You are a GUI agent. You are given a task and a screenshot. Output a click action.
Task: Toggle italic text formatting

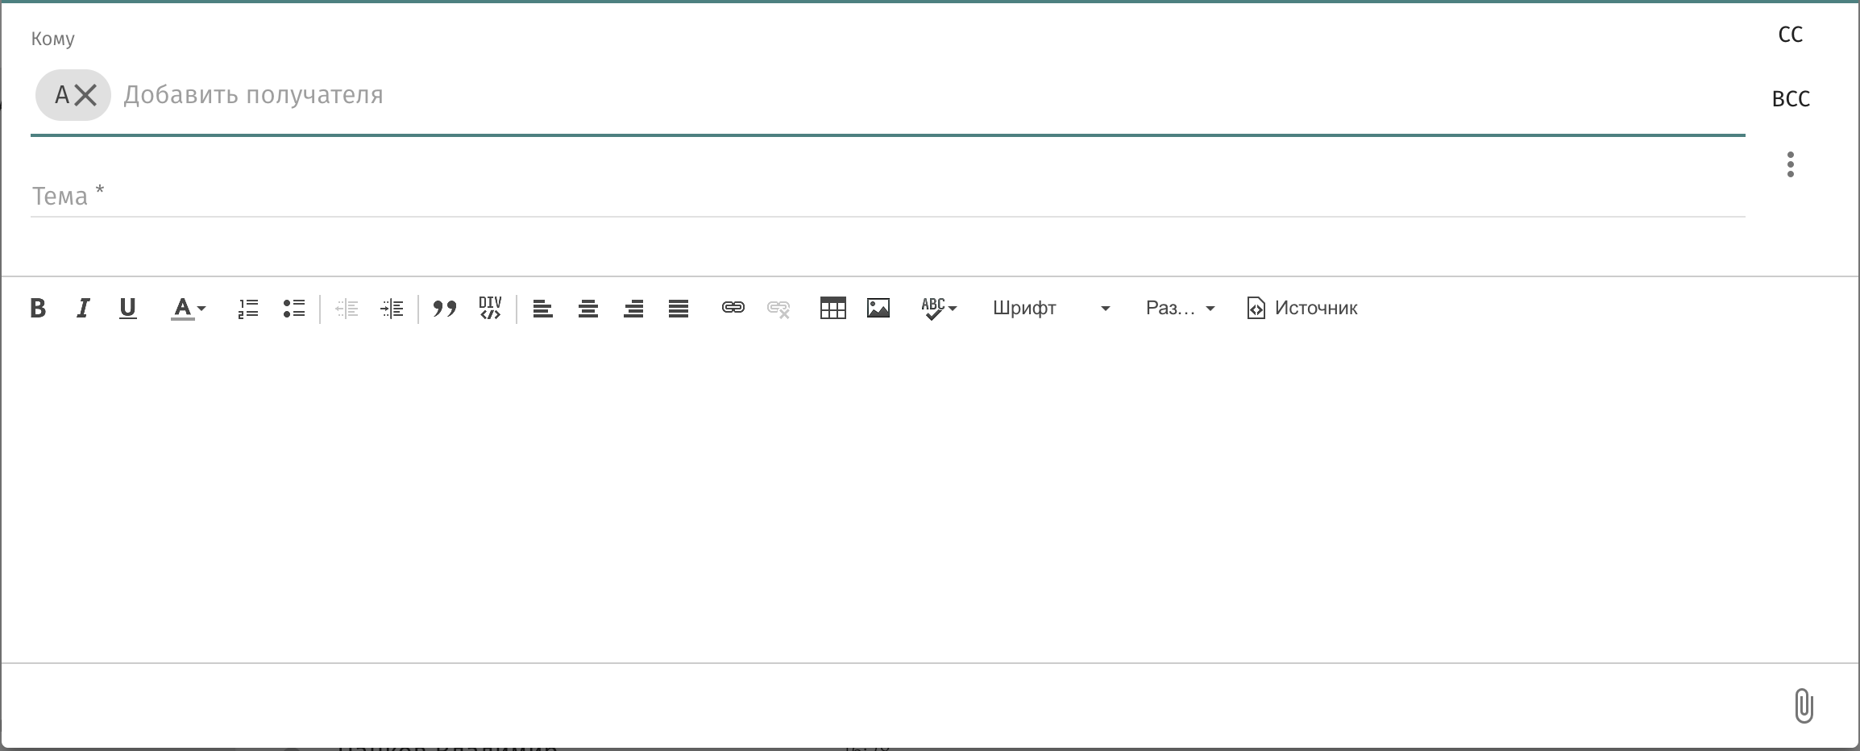coord(82,308)
